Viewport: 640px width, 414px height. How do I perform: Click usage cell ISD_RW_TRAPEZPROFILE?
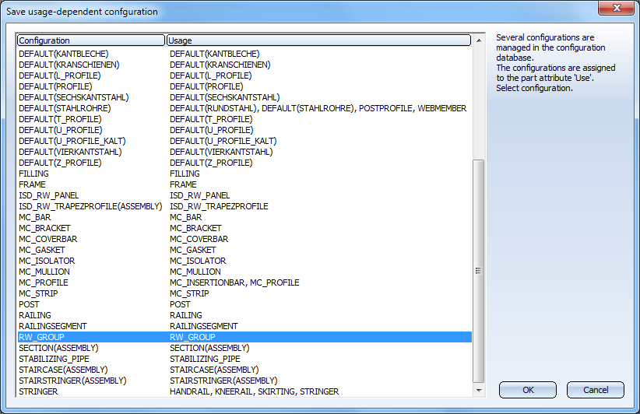pos(220,206)
